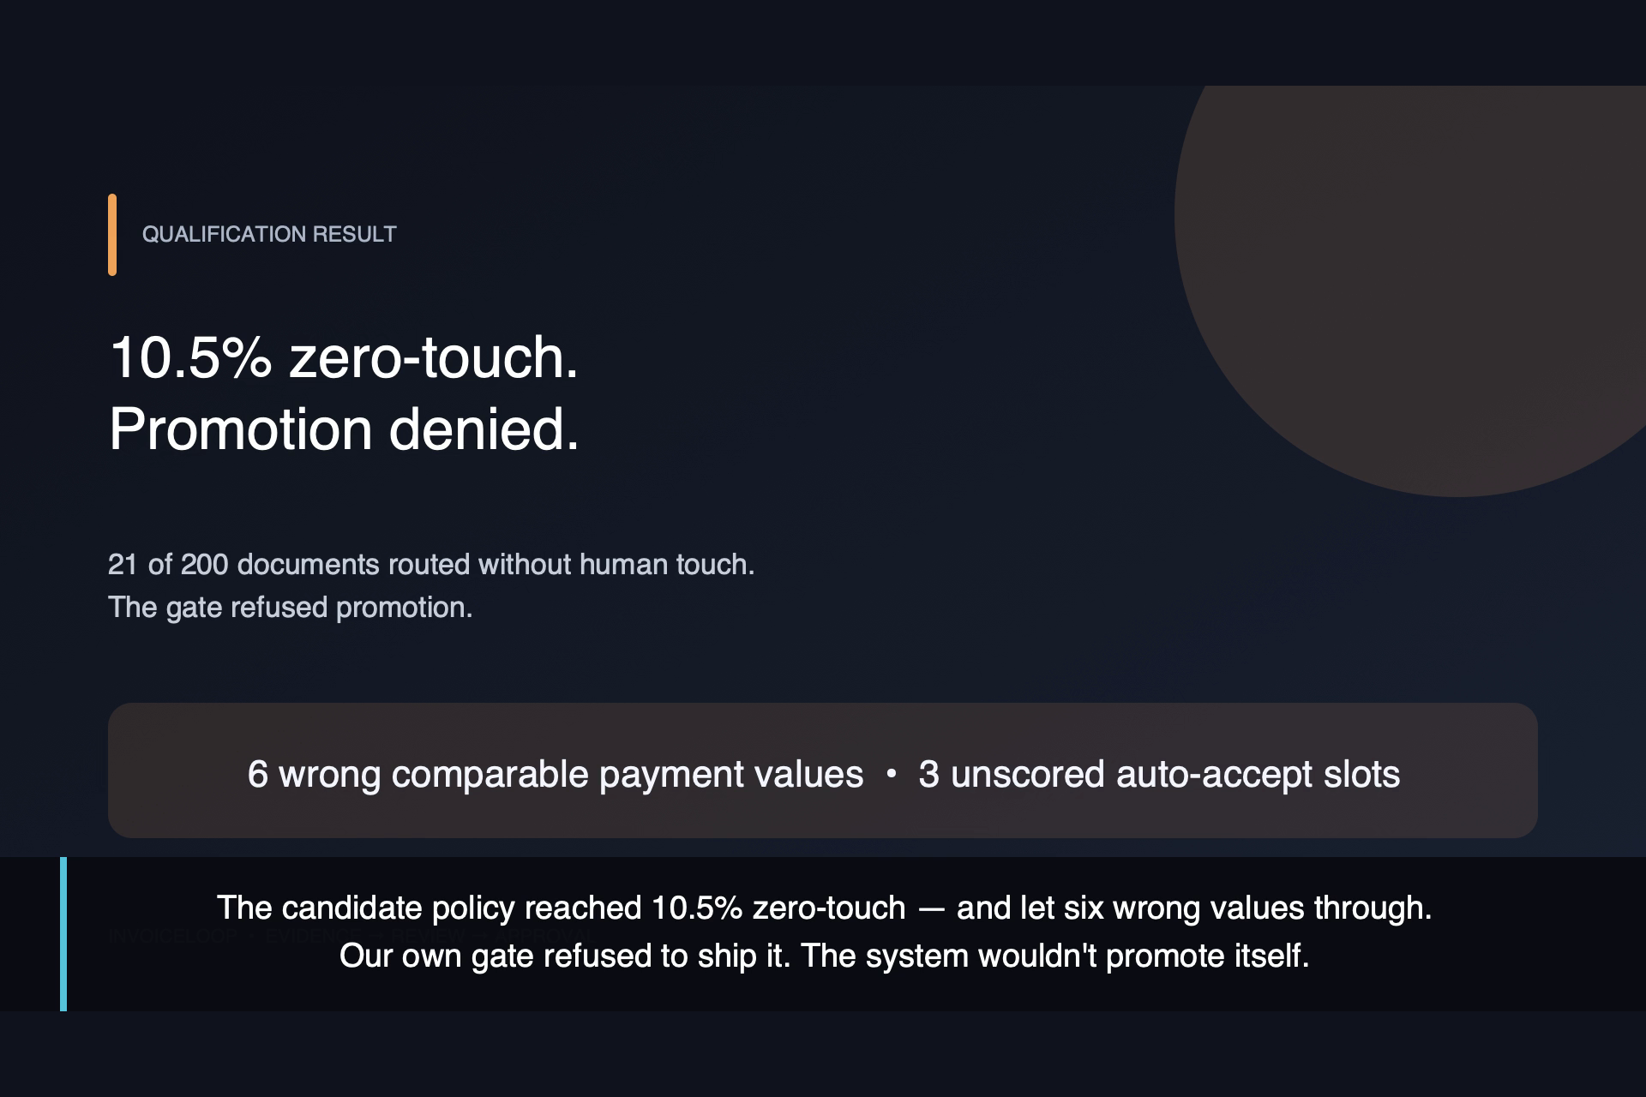This screenshot has width=1646, height=1097.
Task: Click 'The gate refused promotion.' line
Action: point(291,607)
